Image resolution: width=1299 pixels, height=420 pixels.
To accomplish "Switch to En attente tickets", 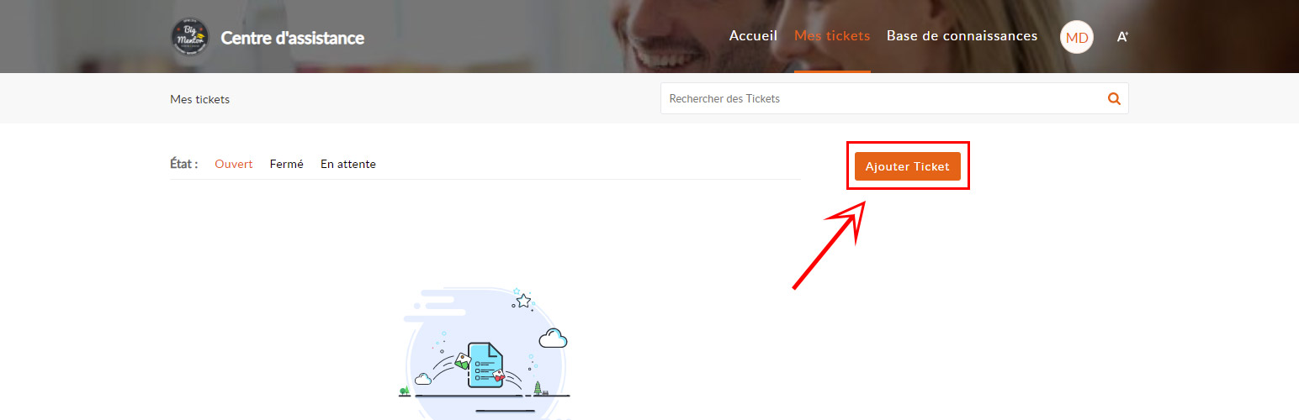I will (348, 164).
